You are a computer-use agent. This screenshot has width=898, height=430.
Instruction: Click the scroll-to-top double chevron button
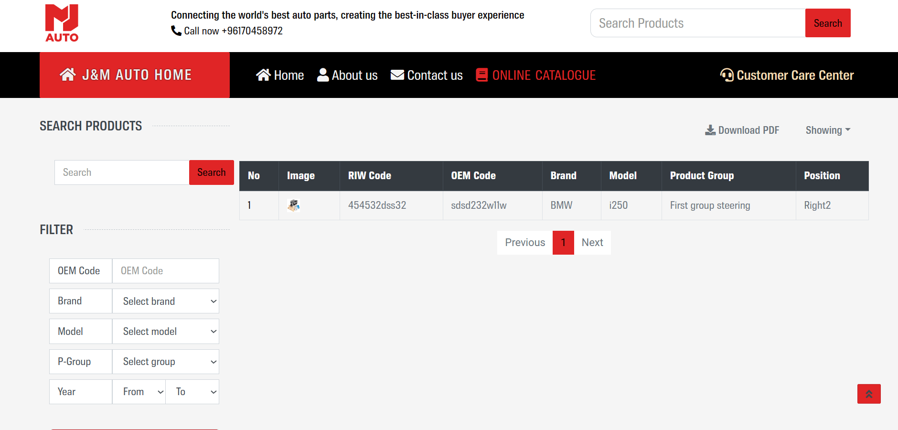coord(868,394)
